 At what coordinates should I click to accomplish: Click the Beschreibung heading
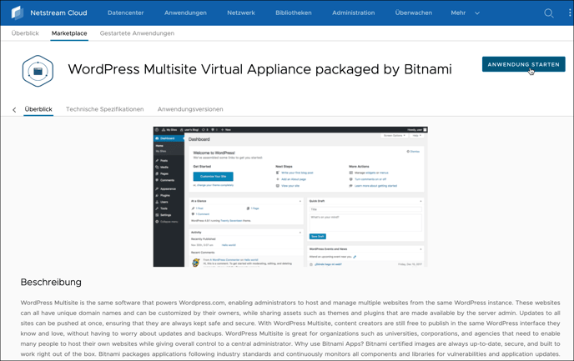(x=51, y=282)
